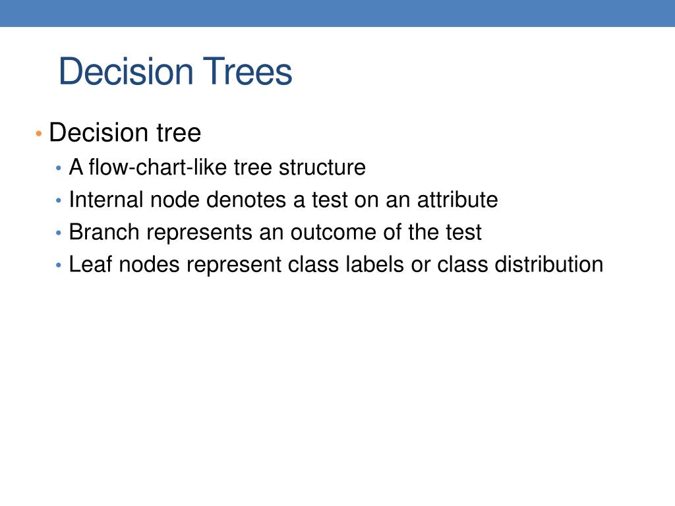Screen dimensions: 675x506
Task: Click bullet dot before "Leaf nodes"
Action: point(59,266)
